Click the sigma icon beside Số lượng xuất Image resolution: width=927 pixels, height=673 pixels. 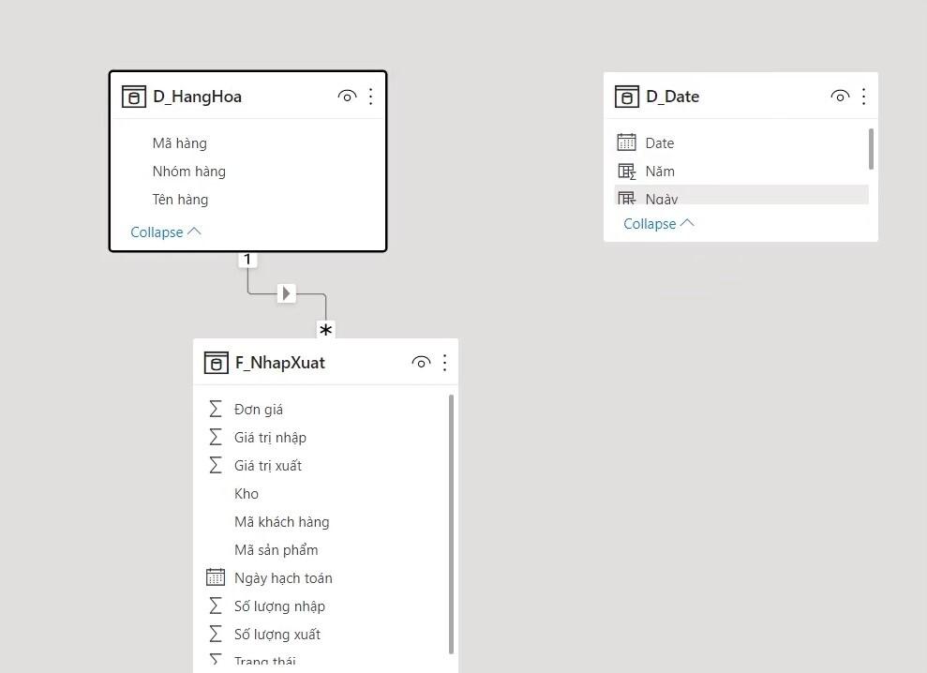pyautogui.click(x=214, y=634)
